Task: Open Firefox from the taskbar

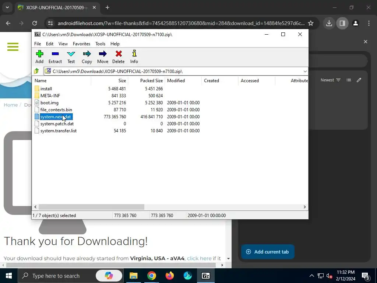Action: pos(169,276)
